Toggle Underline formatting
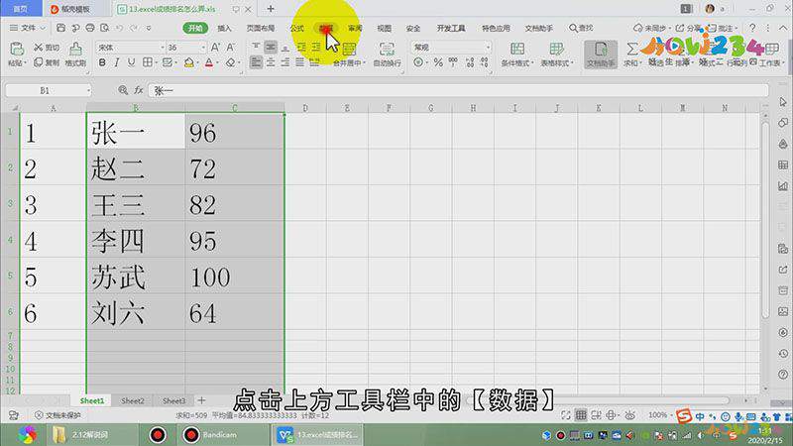This screenshot has width=793, height=446. (132, 62)
